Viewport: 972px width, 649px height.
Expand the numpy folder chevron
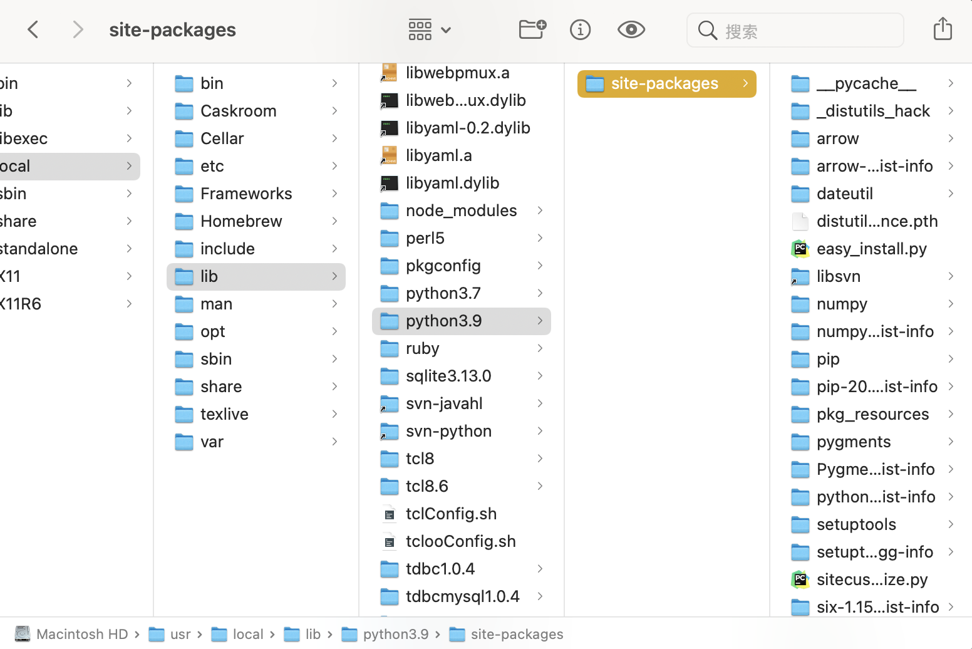[x=950, y=304]
